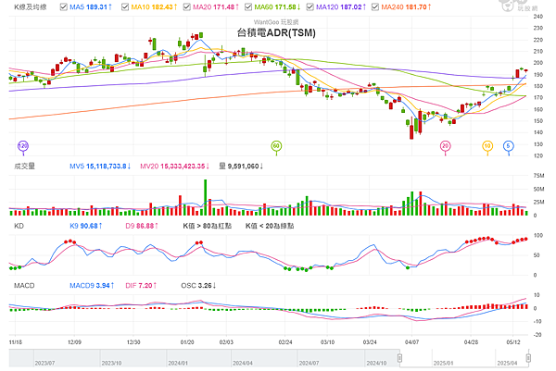
Task: Click the K9 90.68 indicator value
Action: point(86,226)
